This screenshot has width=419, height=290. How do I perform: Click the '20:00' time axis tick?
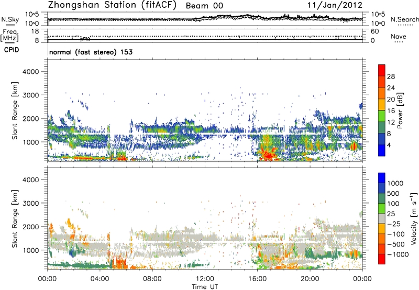coord(310,279)
